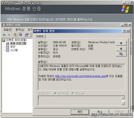This screenshot has width=134, height=118.
Task: Click the source text Windows Product Activ
Action: (x=102, y=42)
